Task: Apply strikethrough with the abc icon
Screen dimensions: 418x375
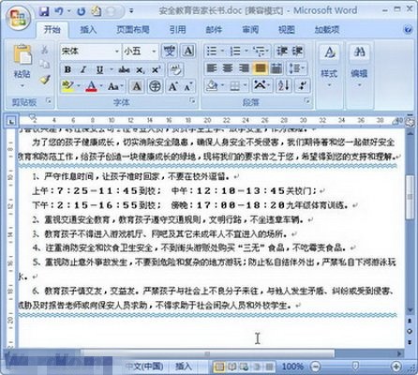Action: coord(124,69)
